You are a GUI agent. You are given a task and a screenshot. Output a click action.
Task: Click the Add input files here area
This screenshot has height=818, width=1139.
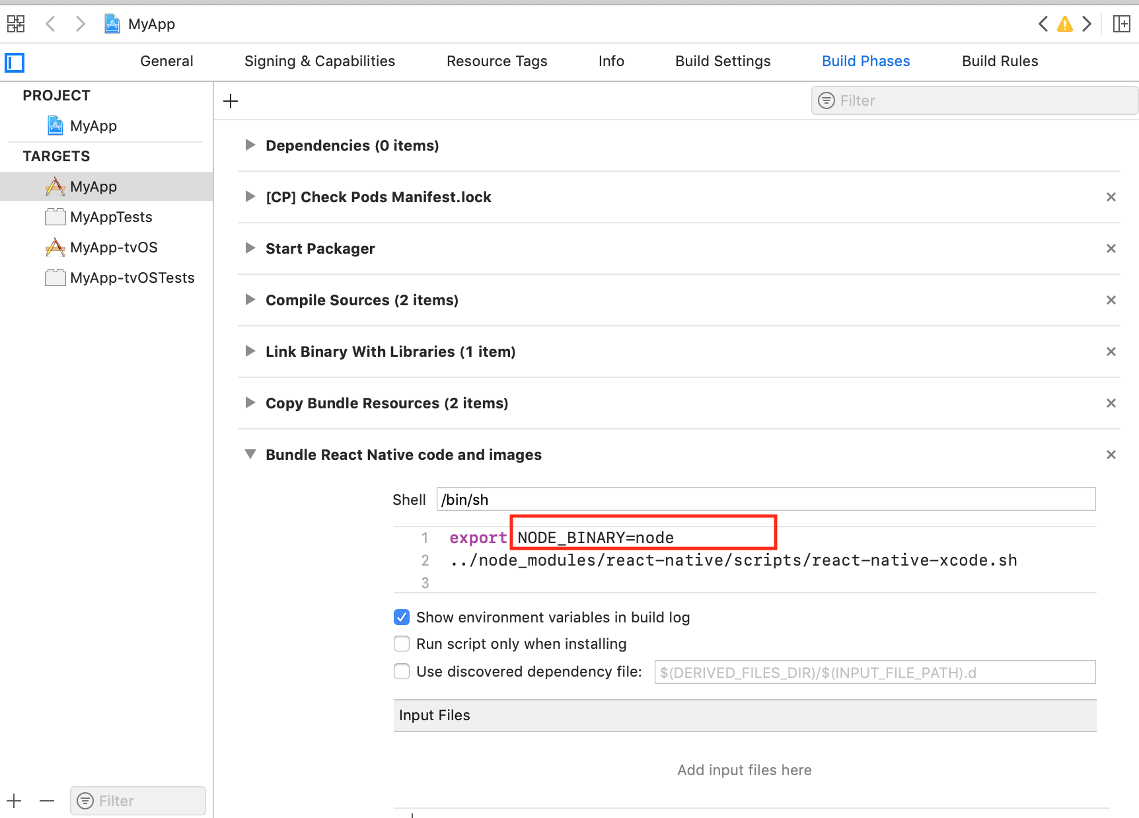coord(745,770)
